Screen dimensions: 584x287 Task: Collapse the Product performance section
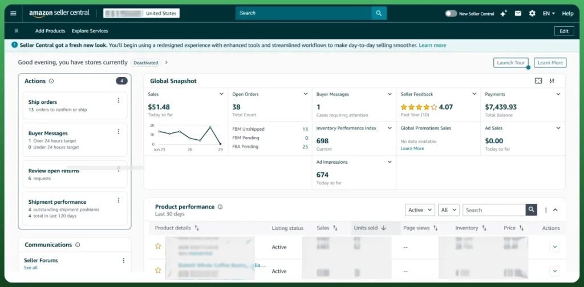point(555,210)
